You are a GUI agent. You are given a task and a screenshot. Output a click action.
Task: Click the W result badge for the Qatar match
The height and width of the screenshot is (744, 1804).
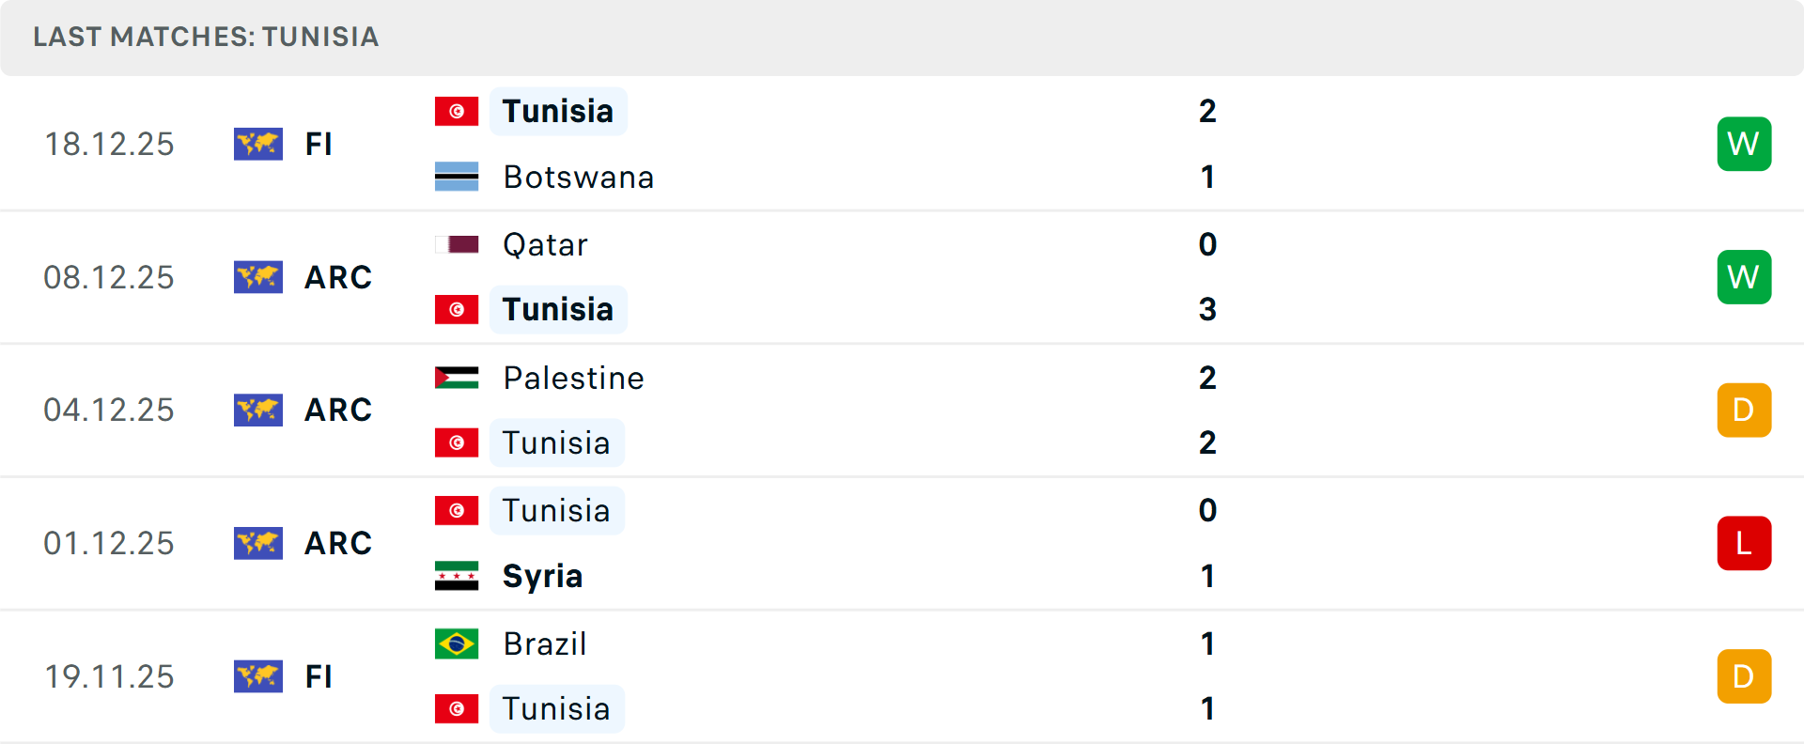coord(1744,277)
